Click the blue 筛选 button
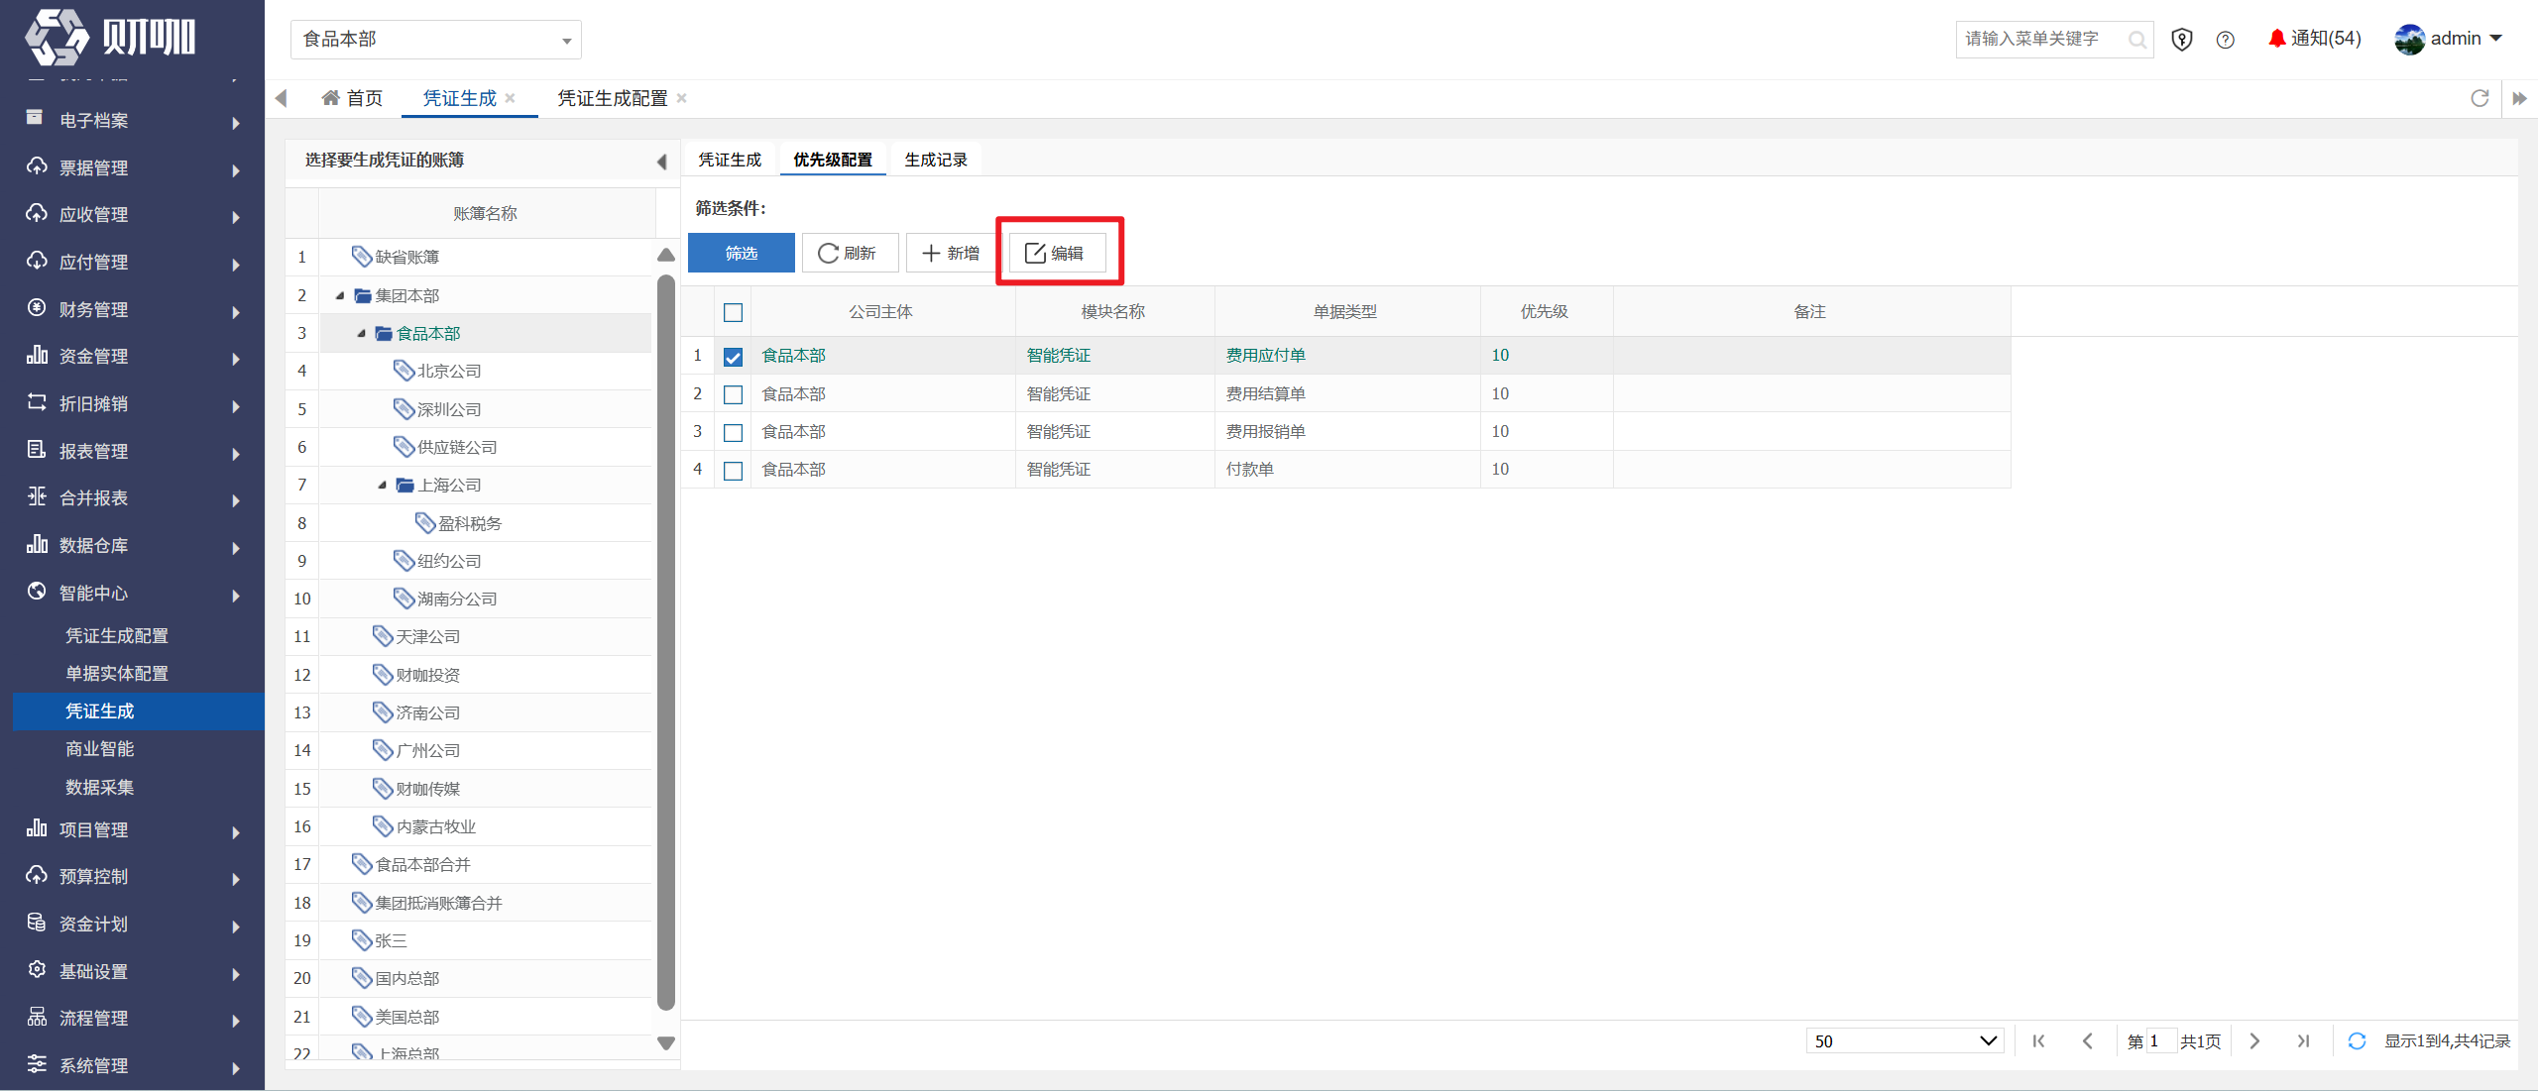The width and height of the screenshot is (2538, 1091). [741, 253]
